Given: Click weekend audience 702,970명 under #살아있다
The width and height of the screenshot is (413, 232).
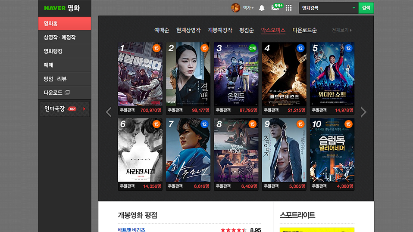Looking at the screenshot, I should point(150,110).
